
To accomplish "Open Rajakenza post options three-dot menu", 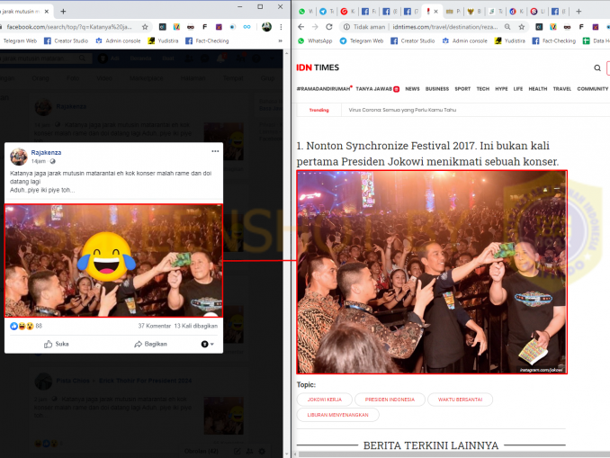I will pos(215,151).
